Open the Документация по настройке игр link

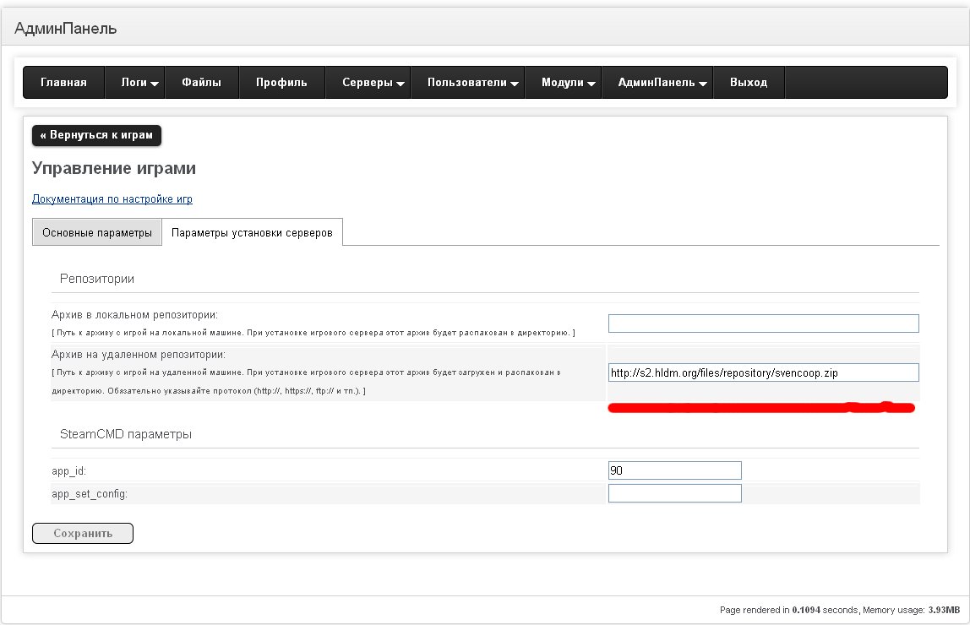click(x=112, y=199)
